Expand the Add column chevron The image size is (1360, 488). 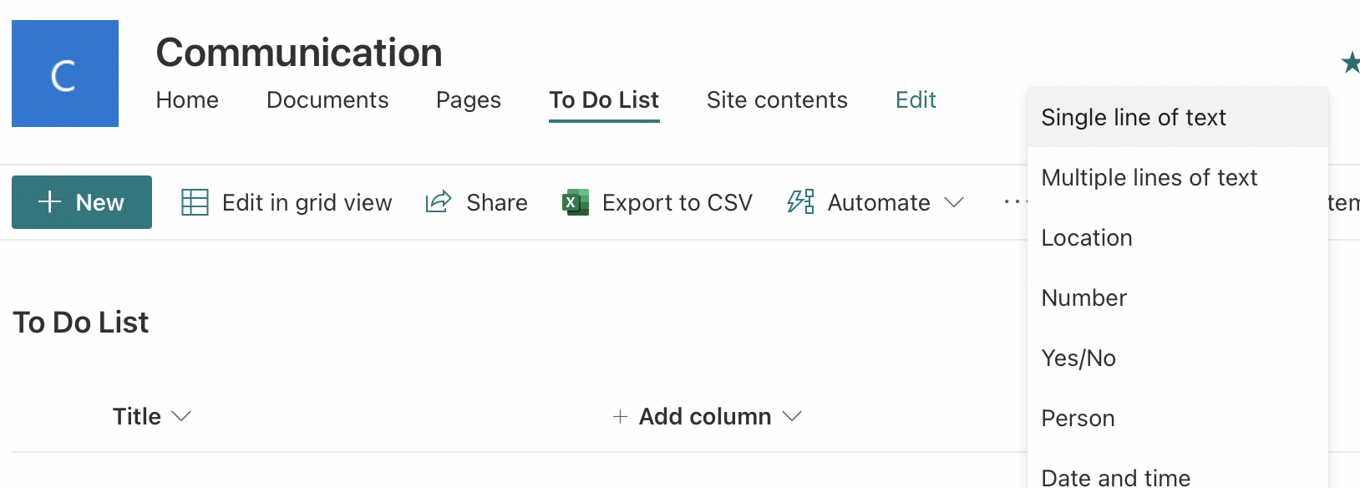[792, 416]
